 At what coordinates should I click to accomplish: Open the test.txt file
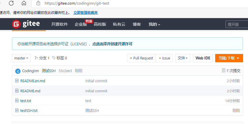tap(26, 101)
